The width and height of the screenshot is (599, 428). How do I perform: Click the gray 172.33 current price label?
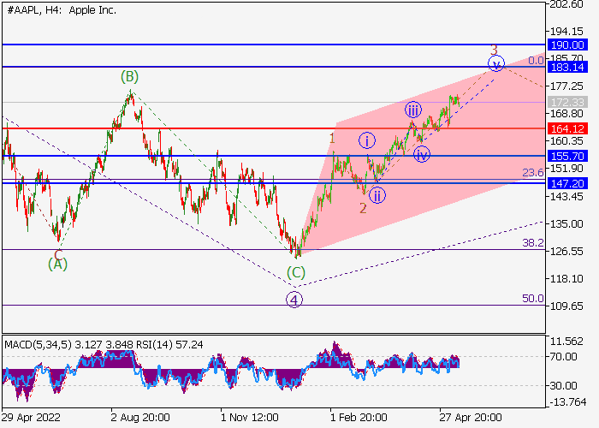pos(567,103)
